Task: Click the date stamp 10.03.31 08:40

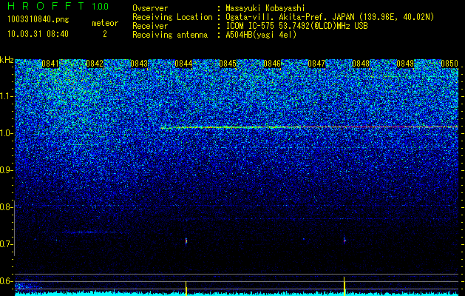Action: pyautogui.click(x=38, y=34)
